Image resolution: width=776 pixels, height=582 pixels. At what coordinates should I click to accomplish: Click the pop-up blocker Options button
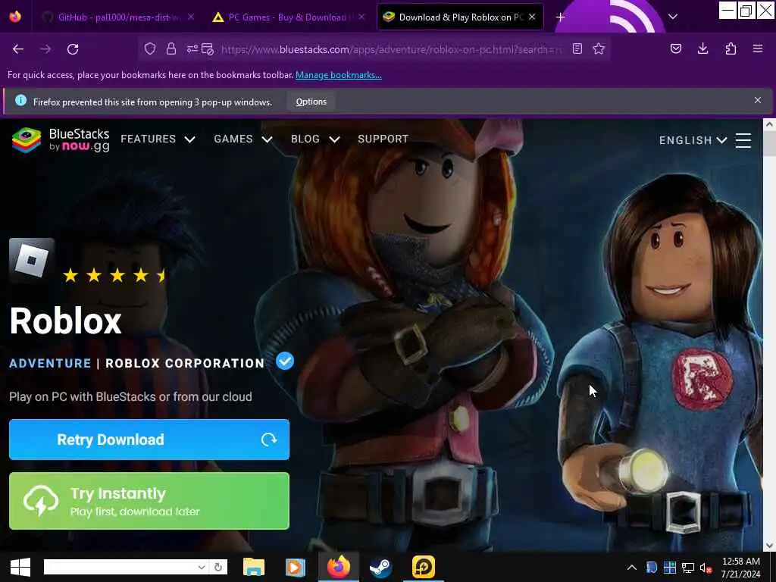pyautogui.click(x=311, y=102)
